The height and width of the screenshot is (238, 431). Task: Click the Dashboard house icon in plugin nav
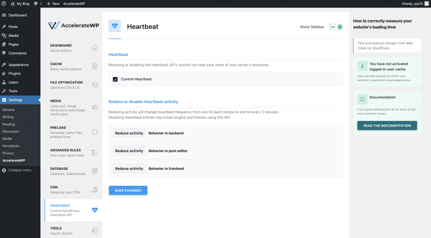(x=95, y=48)
